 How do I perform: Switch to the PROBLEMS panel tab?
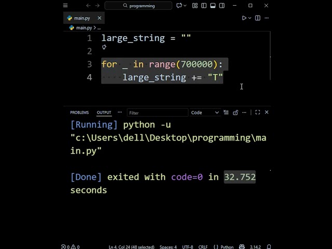(79, 113)
